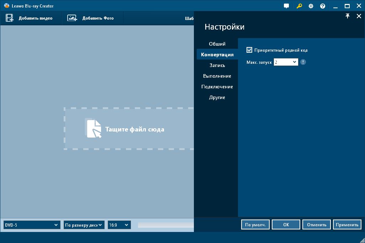Open the DVD-5 disc type dropdown
The image size is (365, 243).
click(x=32, y=225)
